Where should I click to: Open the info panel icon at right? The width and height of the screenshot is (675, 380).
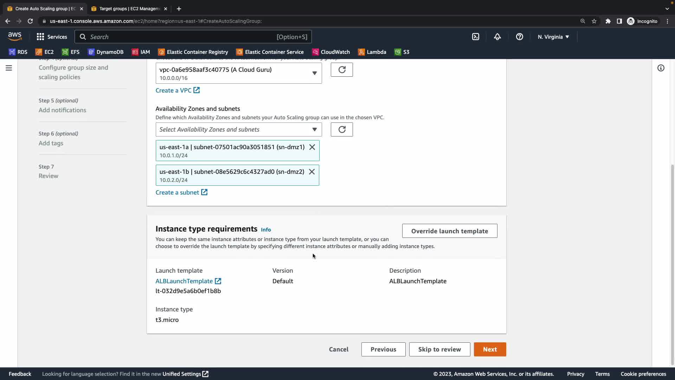661,68
